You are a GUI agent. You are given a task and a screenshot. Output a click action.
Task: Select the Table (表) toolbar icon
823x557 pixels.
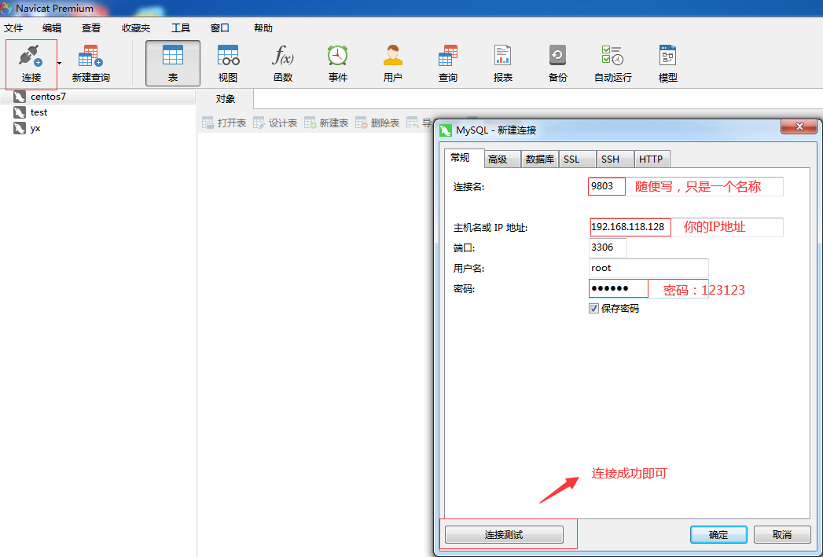pyautogui.click(x=173, y=55)
